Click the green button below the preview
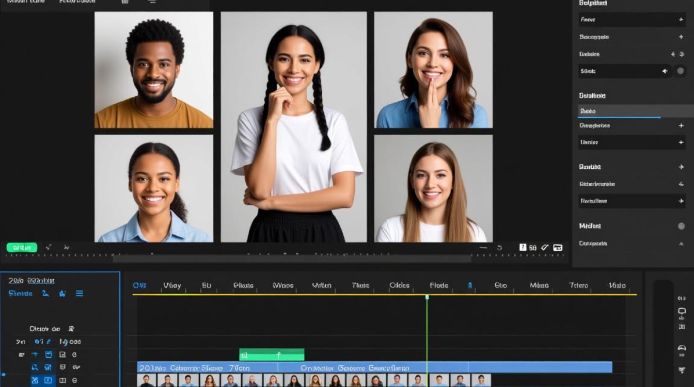Image resolution: width=694 pixels, height=387 pixels. click(x=22, y=248)
